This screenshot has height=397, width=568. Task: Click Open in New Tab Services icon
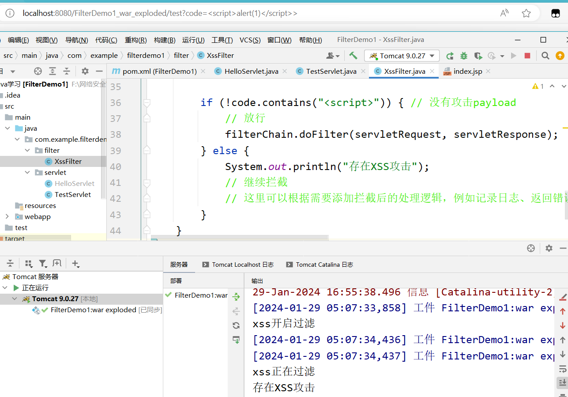click(x=57, y=264)
